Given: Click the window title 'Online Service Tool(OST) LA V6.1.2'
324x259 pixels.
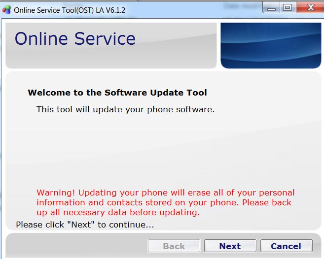Looking at the screenshot, I should point(70,10).
